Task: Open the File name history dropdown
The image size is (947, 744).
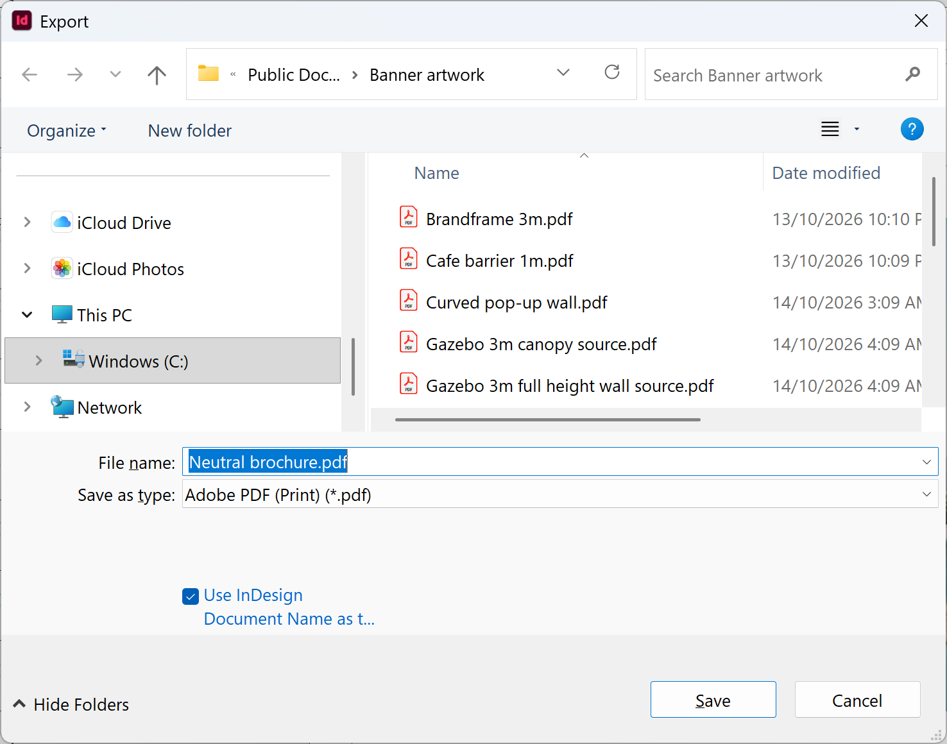Action: (926, 462)
